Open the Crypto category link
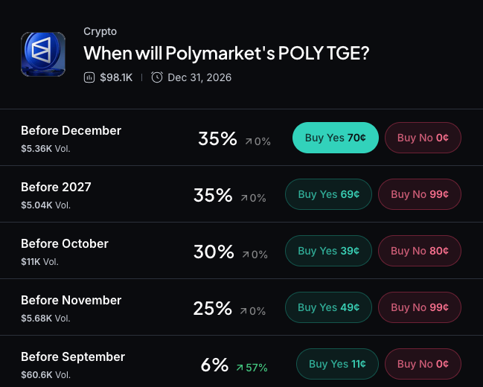Viewport: 483px width, 387px height. (100, 31)
